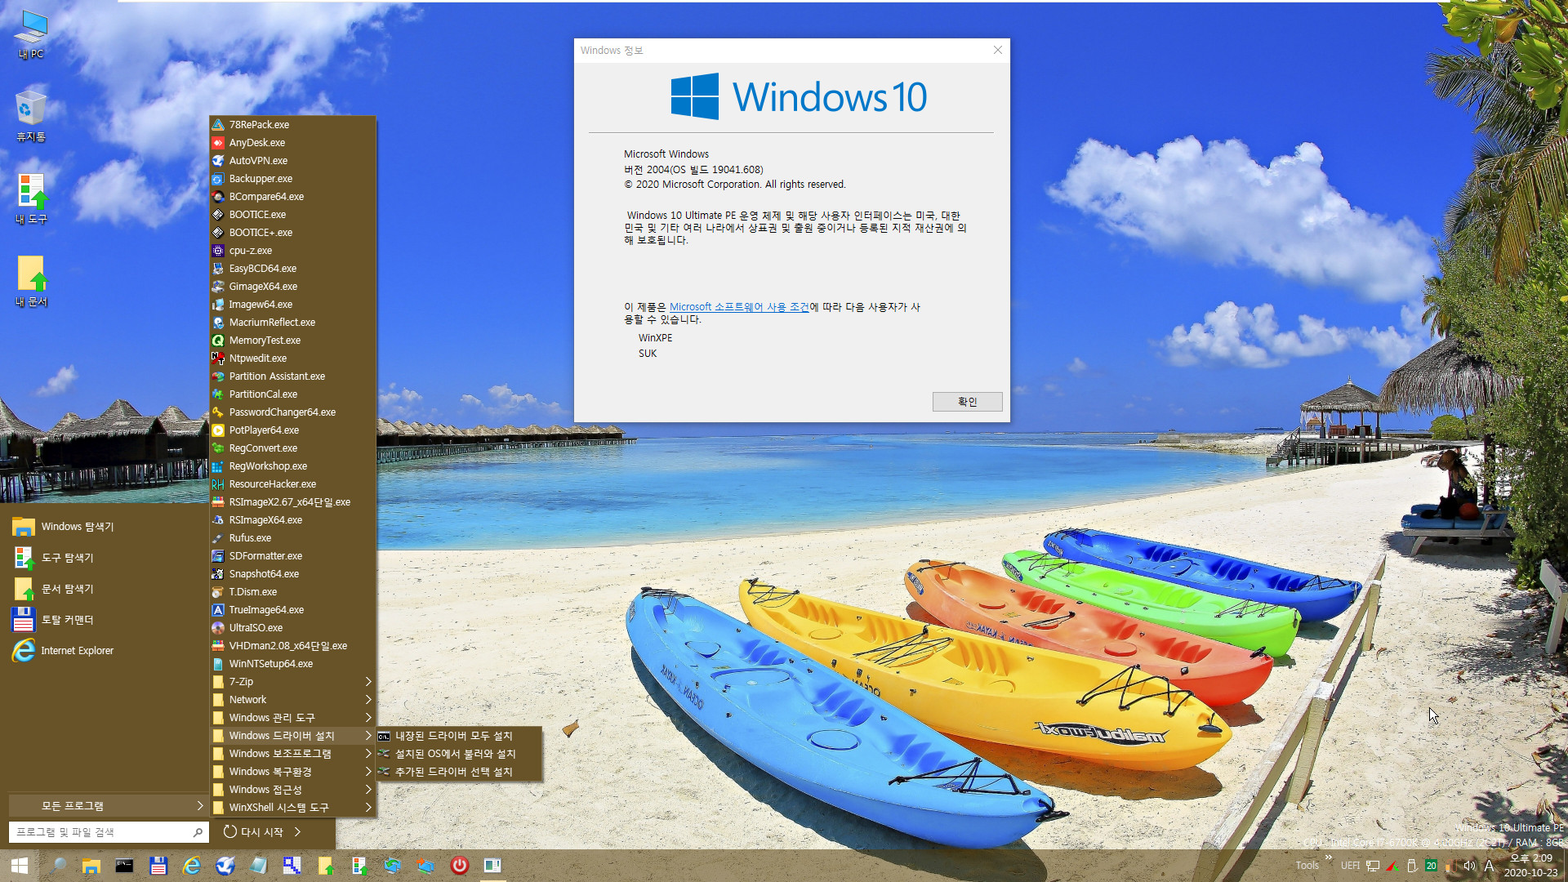Screen dimensions: 1568x882
Task: Click the 확인 button in Windows 정보 dialog
Action: coord(967,402)
